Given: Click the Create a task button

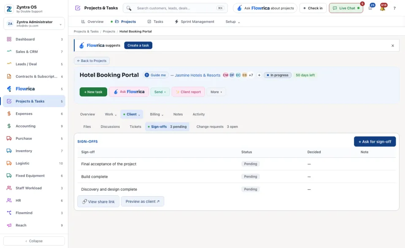Looking at the screenshot, I should pyautogui.click(x=138, y=46).
